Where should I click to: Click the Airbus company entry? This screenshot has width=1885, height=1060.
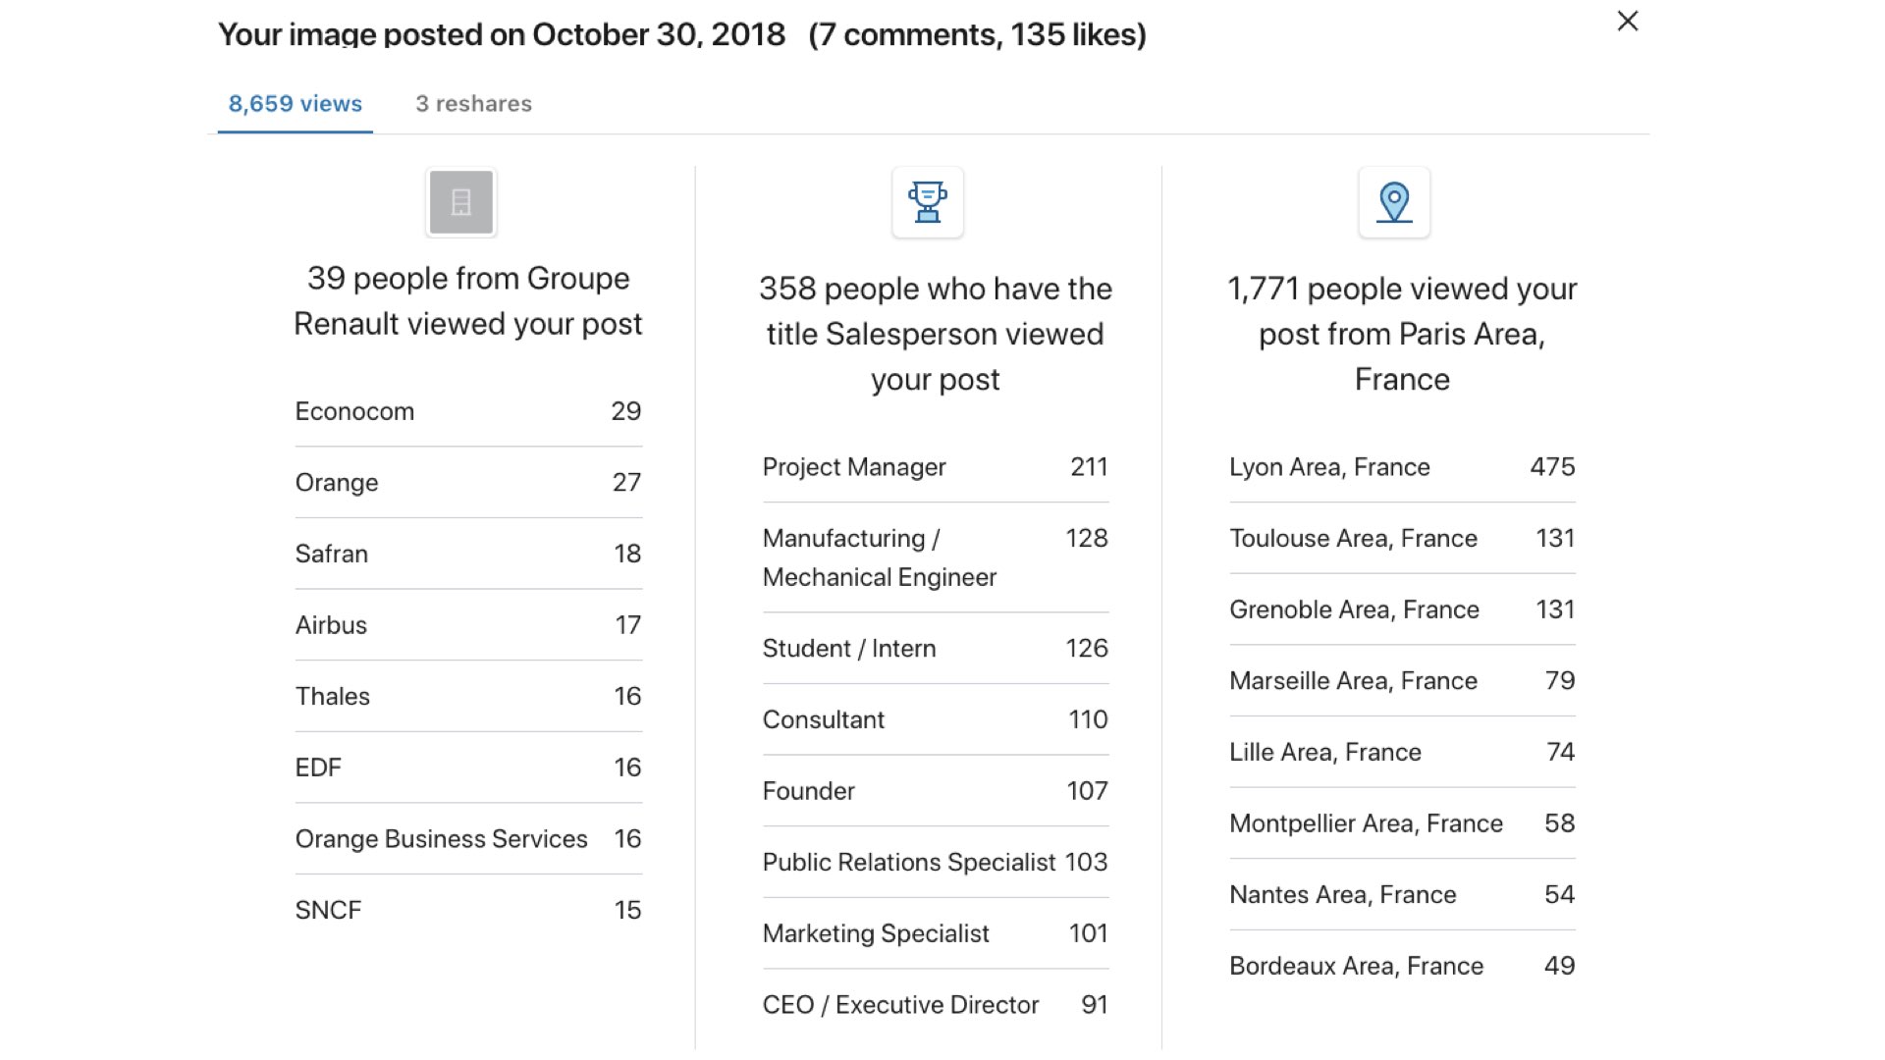pyautogui.click(x=468, y=625)
